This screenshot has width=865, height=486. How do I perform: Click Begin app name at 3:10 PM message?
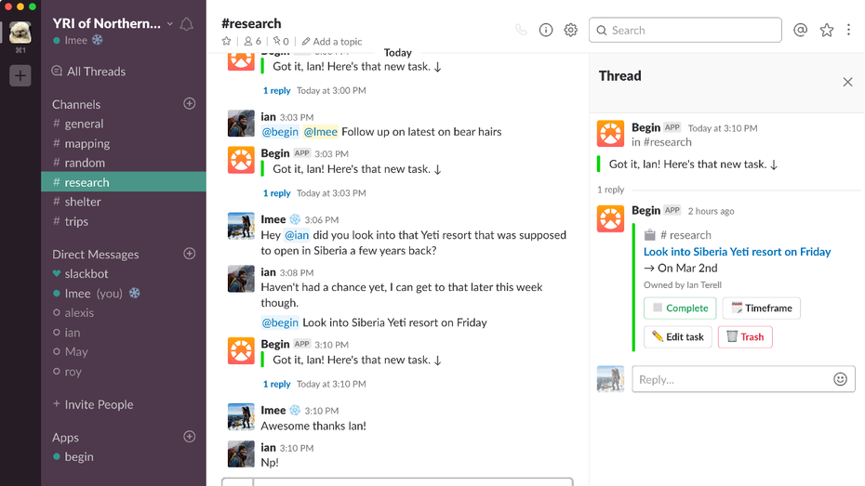pos(274,344)
